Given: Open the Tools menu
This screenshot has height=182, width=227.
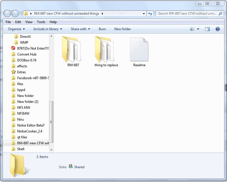Looking at the screenshot, I should coord(41,22).
